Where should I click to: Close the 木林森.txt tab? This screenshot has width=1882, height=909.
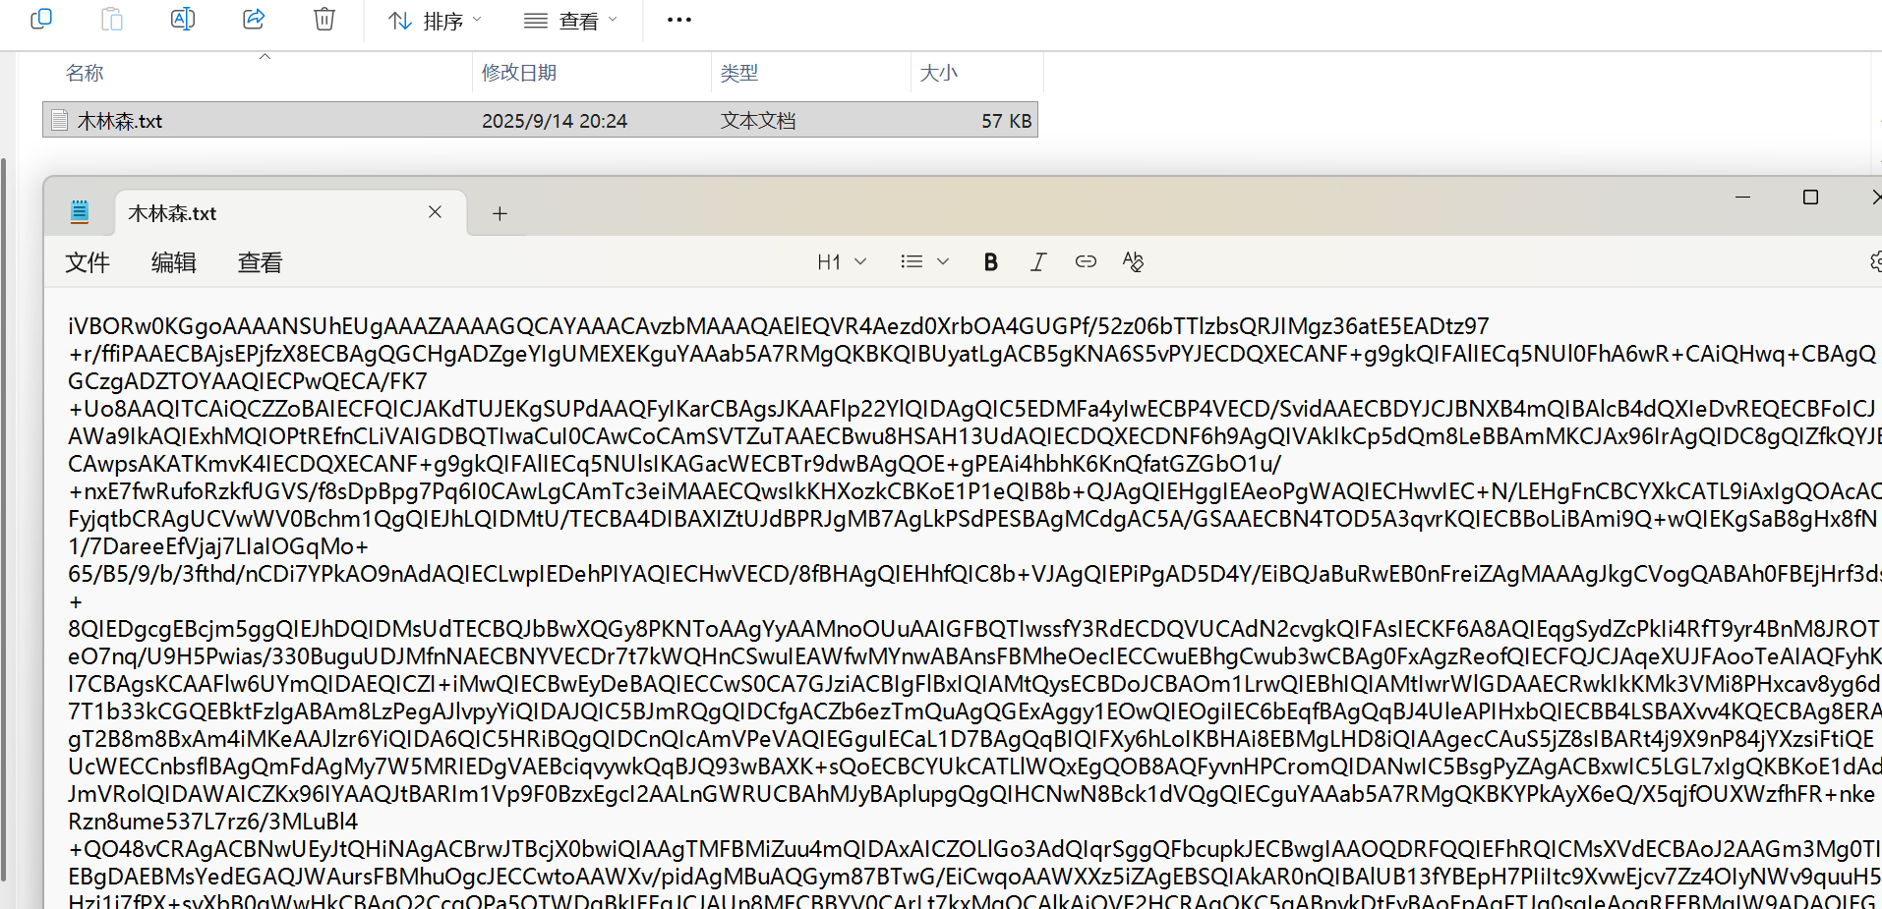[x=435, y=212]
